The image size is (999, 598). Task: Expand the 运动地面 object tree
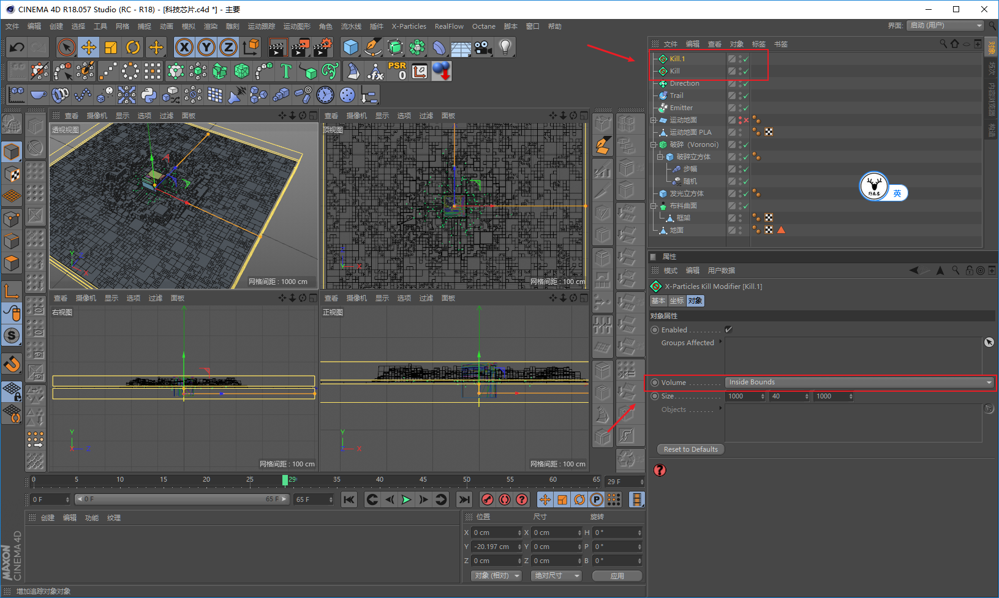coord(654,120)
